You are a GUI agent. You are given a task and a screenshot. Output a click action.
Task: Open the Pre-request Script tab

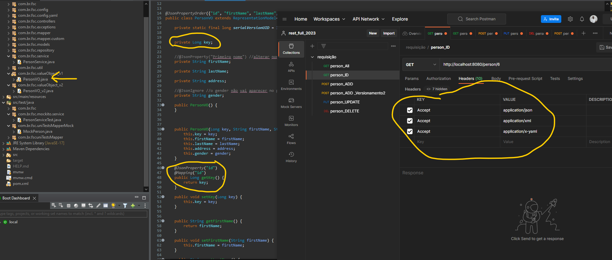pos(525,79)
